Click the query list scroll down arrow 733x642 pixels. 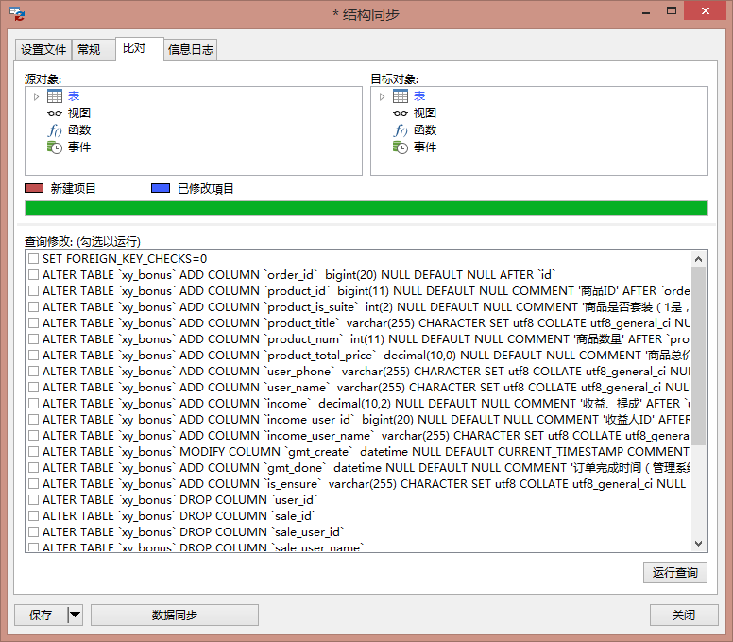tap(698, 544)
